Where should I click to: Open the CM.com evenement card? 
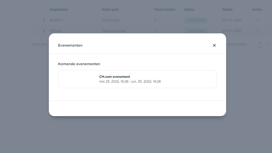(x=137, y=79)
